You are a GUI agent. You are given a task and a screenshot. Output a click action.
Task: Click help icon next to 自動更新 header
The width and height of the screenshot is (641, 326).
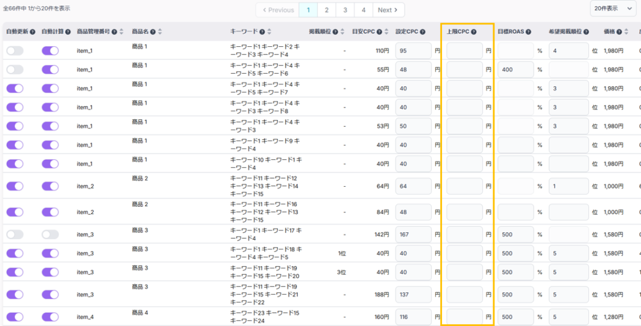tap(33, 31)
